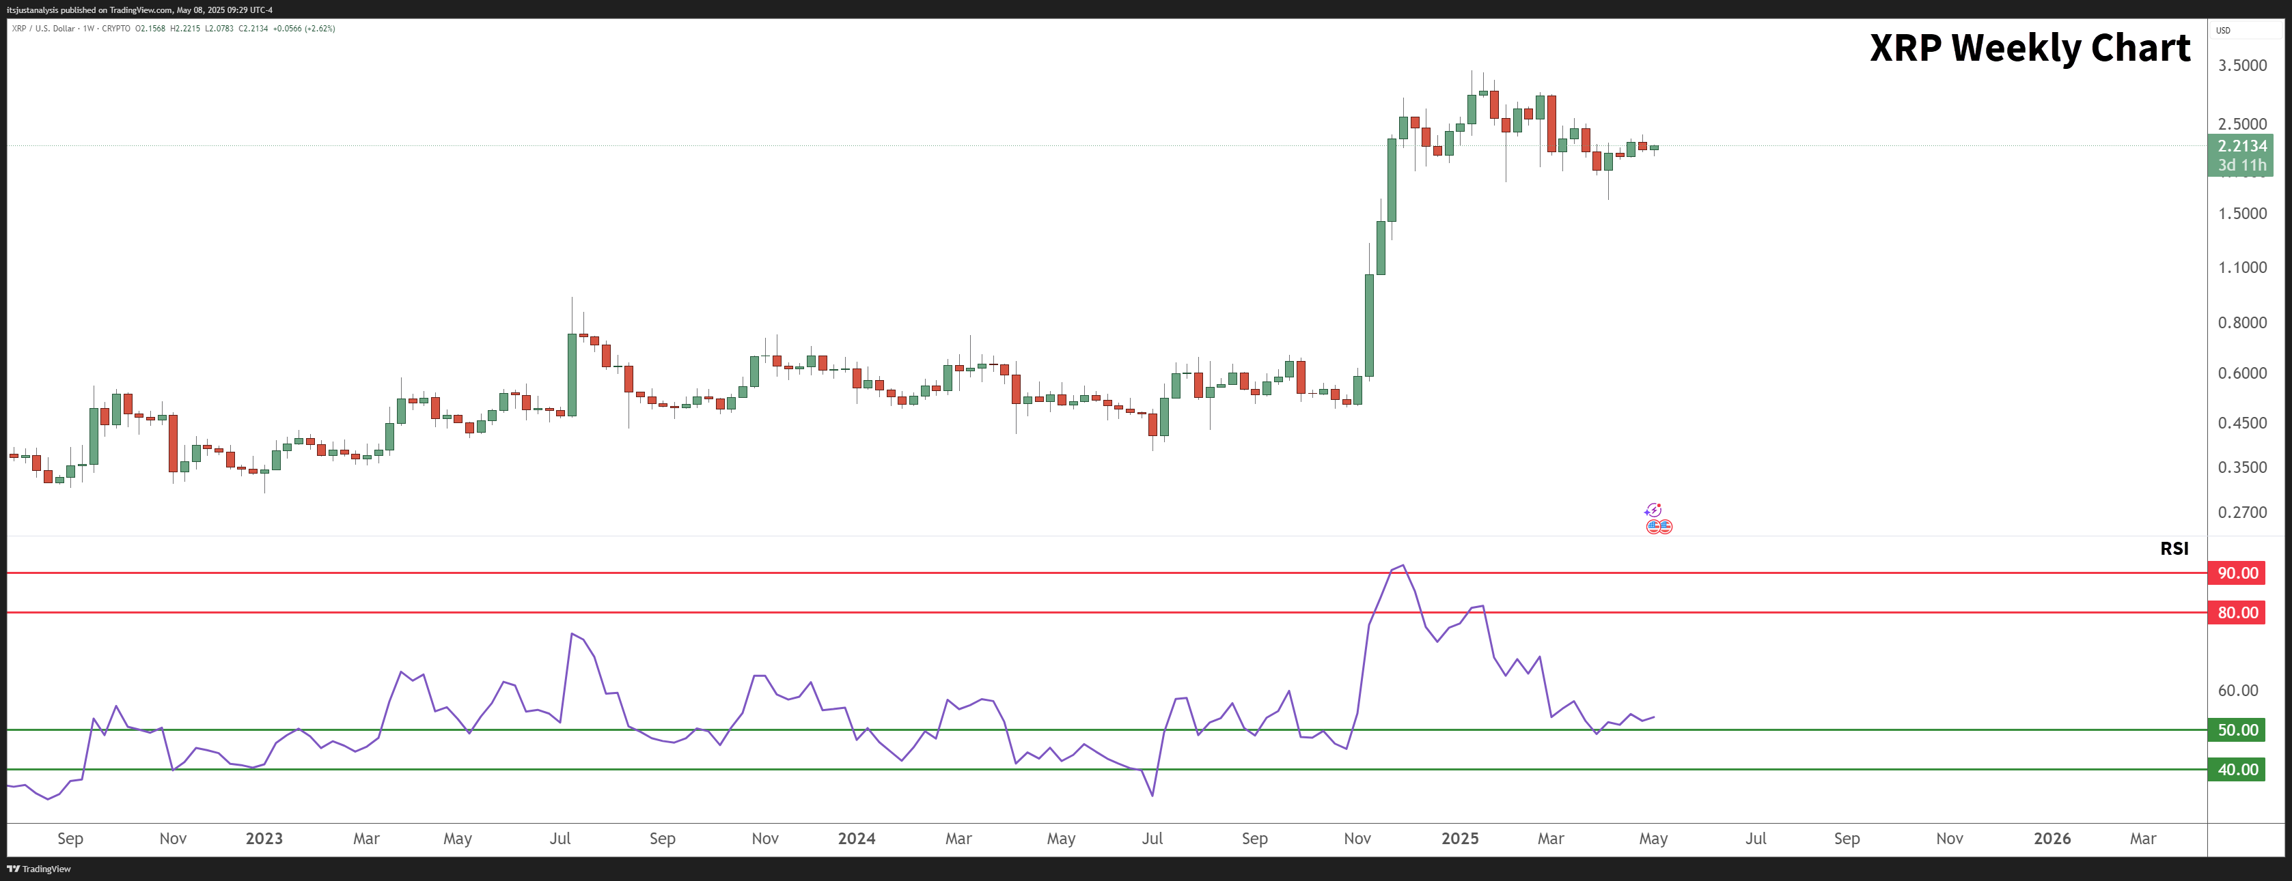The width and height of the screenshot is (2292, 881).
Task: Click the publisher caption mentioning TradingView.com
Action: click(139, 10)
